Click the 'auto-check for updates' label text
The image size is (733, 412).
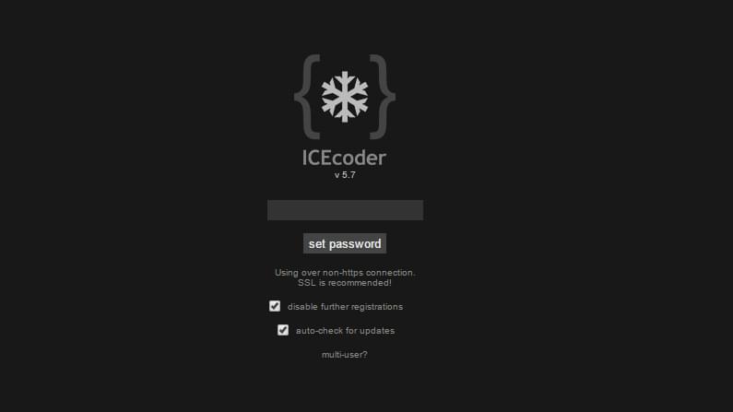click(345, 331)
